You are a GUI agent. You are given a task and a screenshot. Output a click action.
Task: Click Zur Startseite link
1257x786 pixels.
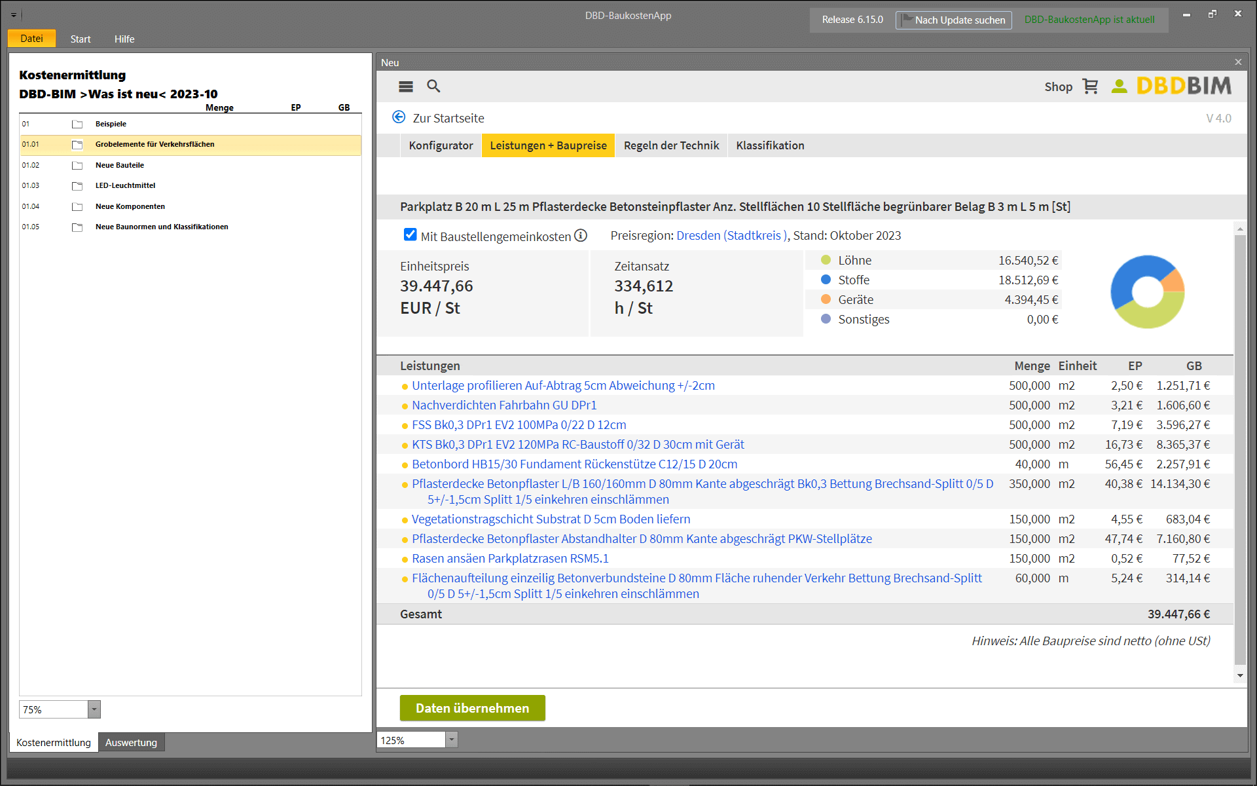pos(448,118)
